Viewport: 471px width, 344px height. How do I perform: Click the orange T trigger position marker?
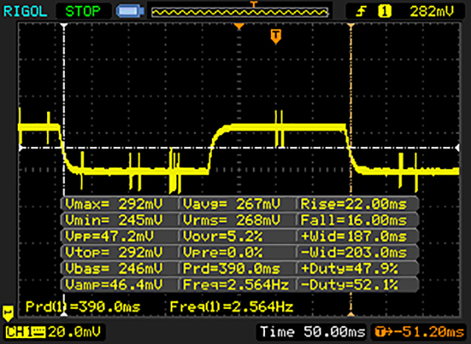(275, 35)
